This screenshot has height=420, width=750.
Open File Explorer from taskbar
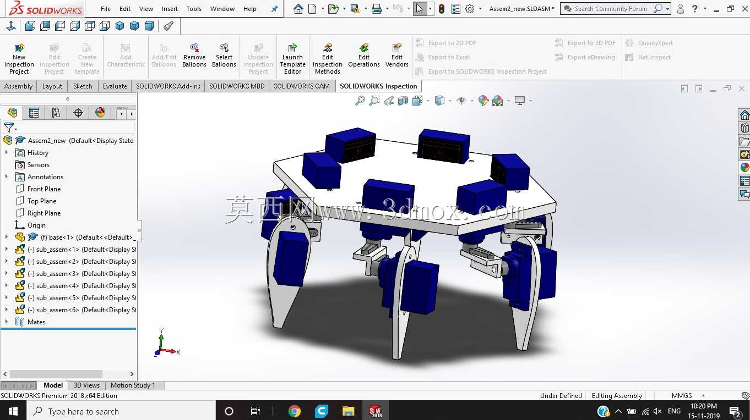pyautogui.click(x=348, y=411)
